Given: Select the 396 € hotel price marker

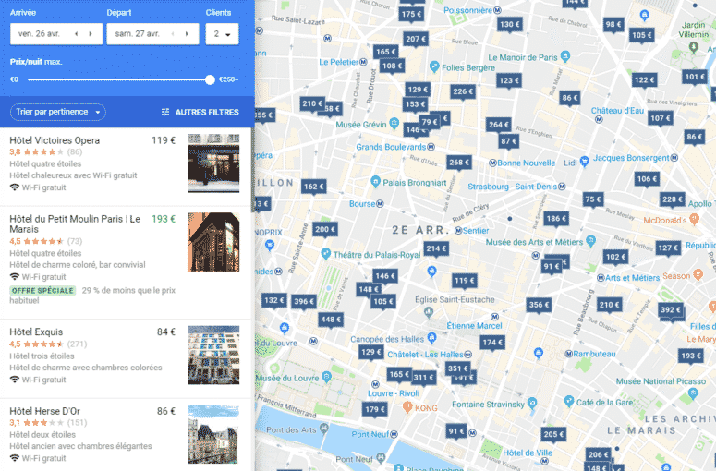Looking at the screenshot, I should tap(304, 302).
